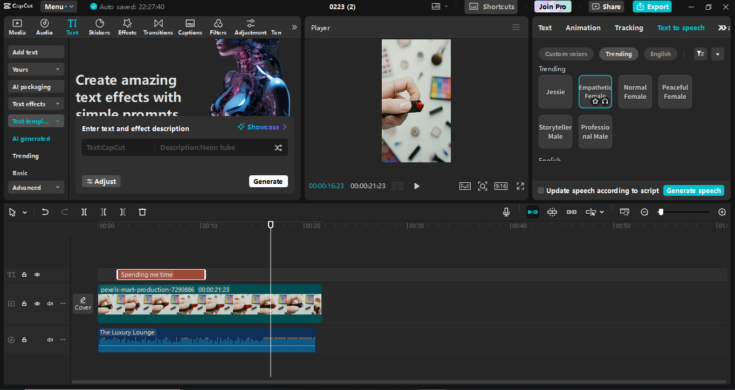Select the Filters panel
Image resolution: width=735 pixels, height=390 pixels.
[218, 26]
